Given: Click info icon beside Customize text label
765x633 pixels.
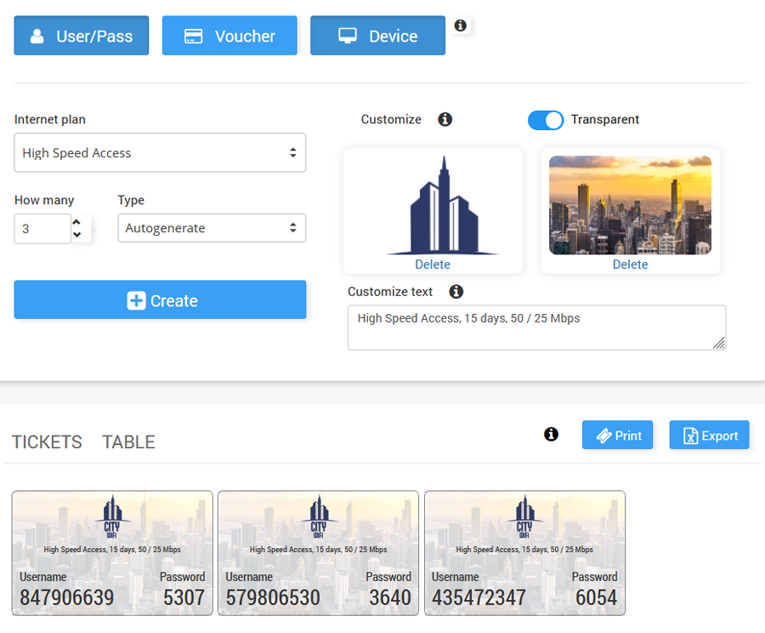Looking at the screenshot, I should tap(456, 292).
